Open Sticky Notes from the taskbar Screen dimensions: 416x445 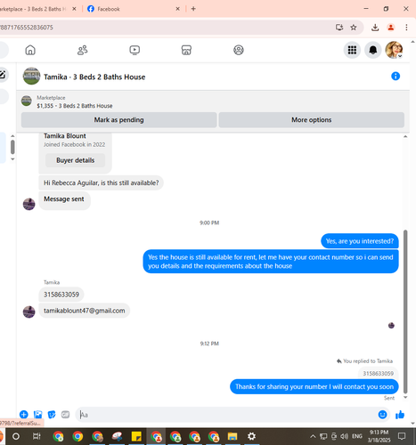point(136,436)
